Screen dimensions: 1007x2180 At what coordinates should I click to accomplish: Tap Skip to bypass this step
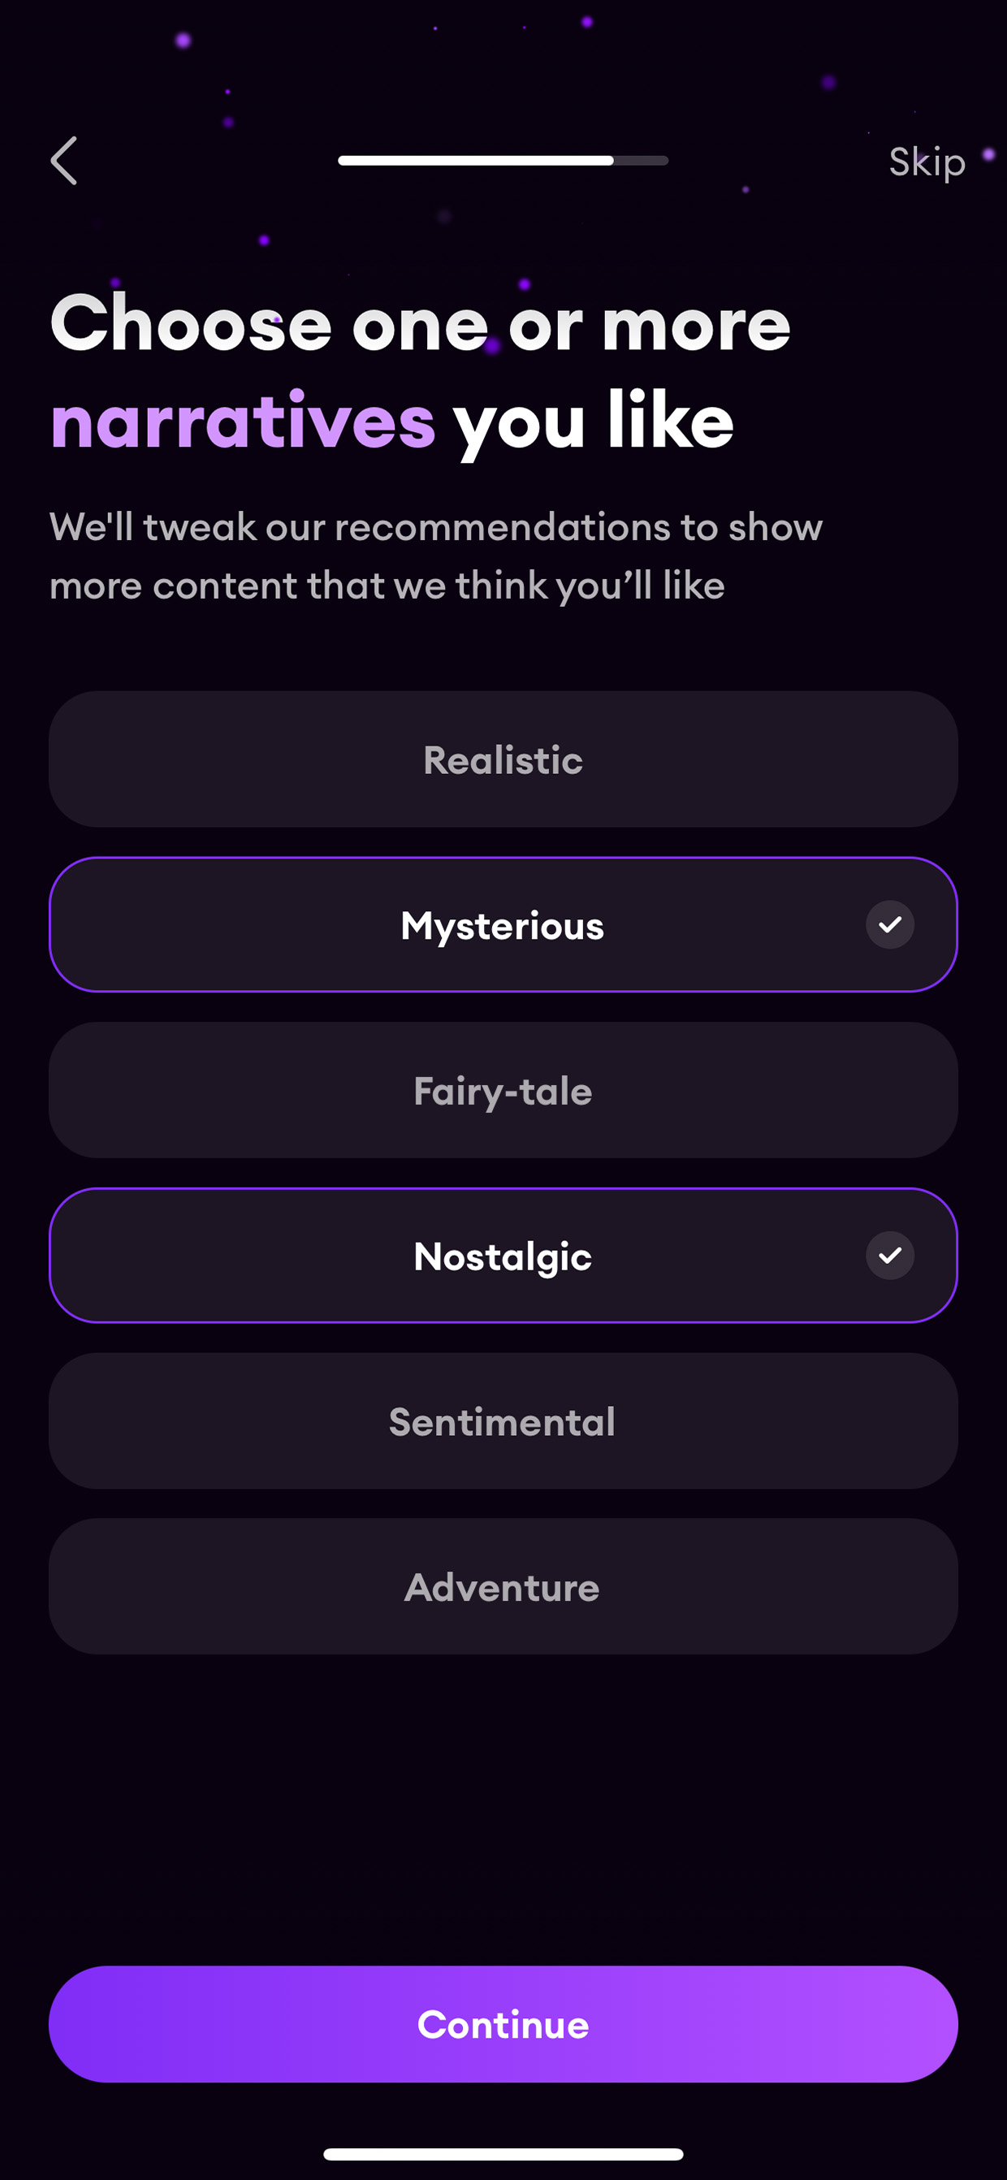coord(927,162)
